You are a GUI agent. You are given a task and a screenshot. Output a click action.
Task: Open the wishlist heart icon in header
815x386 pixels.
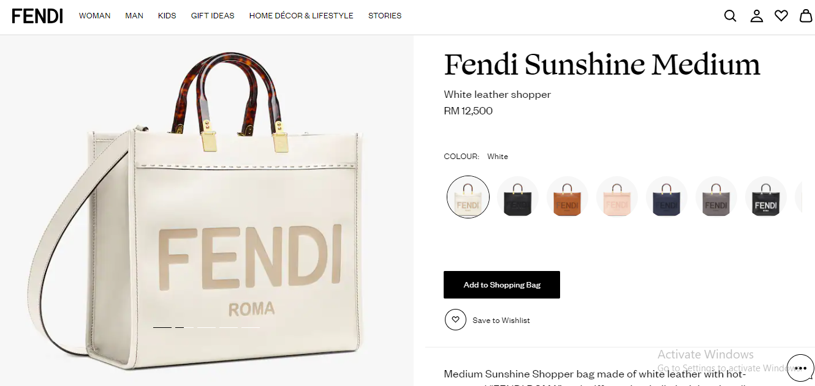781,16
